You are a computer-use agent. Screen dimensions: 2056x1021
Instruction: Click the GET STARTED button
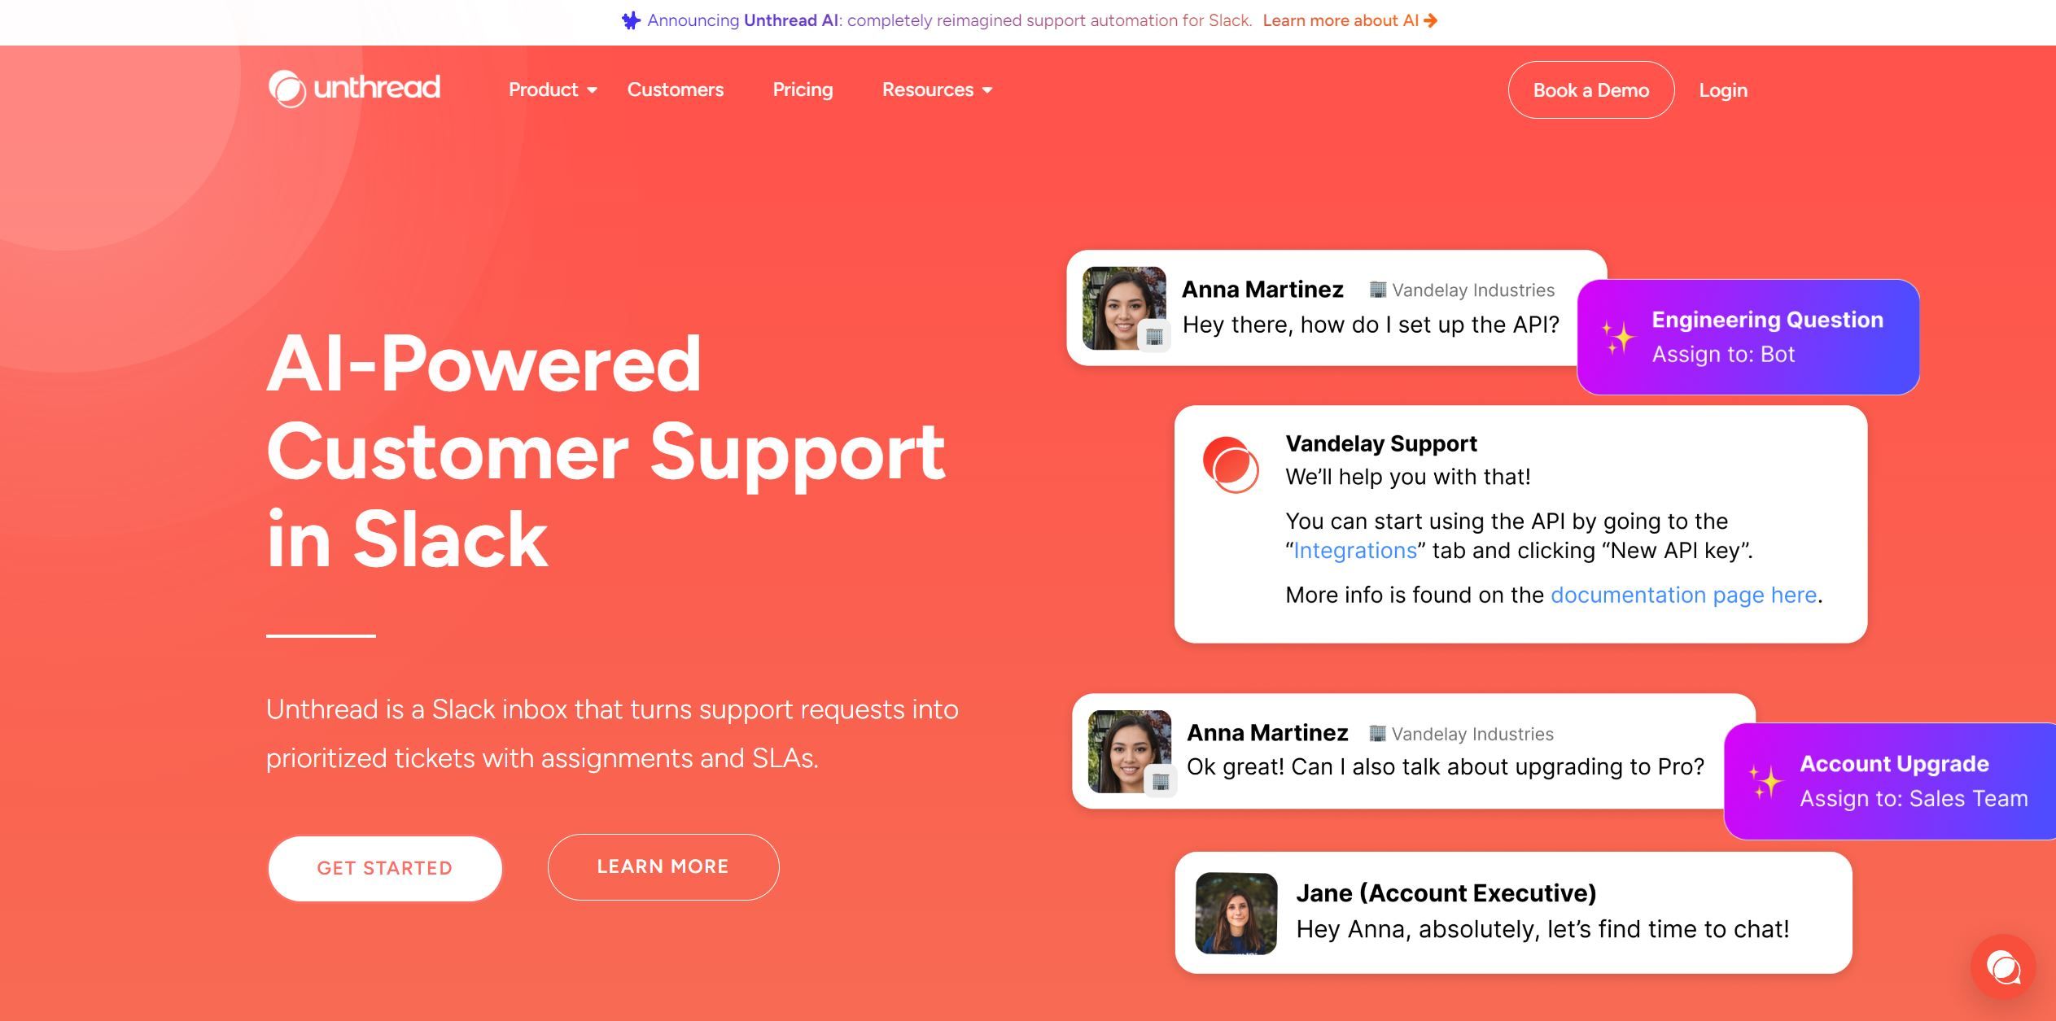pyautogui.click(x=386, y=866)
